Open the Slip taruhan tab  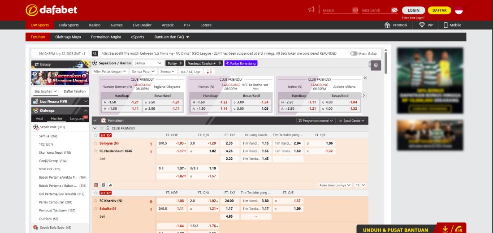[x=46, y=91]
